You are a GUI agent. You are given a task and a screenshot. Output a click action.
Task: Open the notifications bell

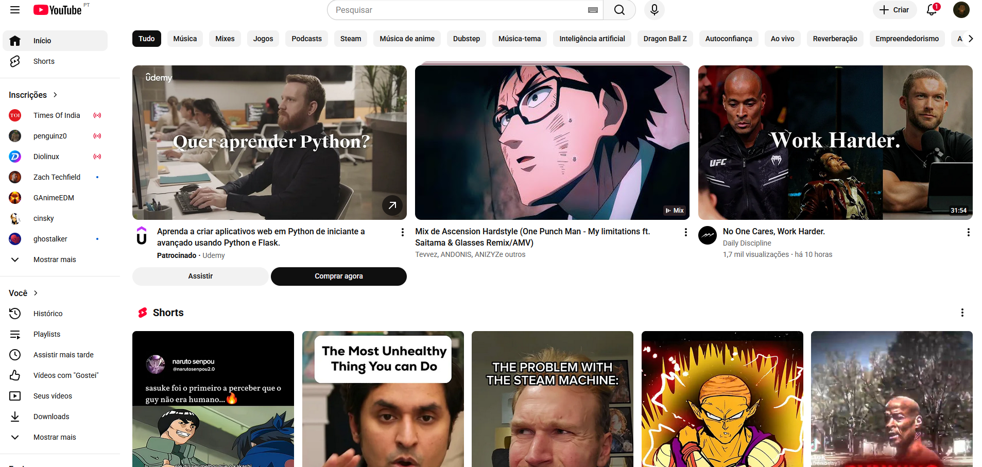coord(932,10)
